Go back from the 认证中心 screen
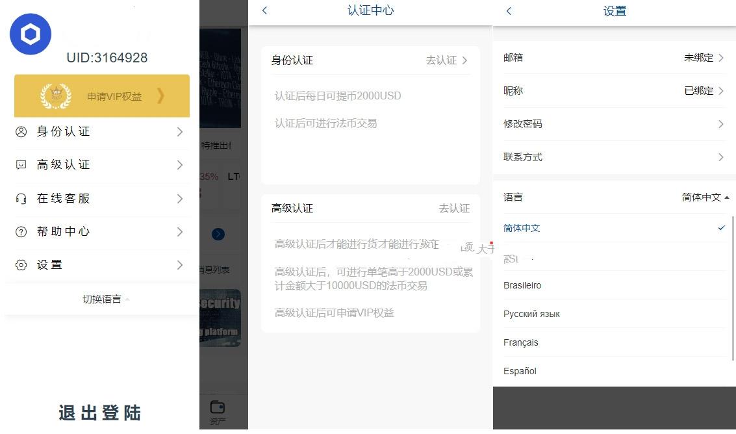Screen dimensions: 736x434 pyautogui.click(x=265, y=10)
